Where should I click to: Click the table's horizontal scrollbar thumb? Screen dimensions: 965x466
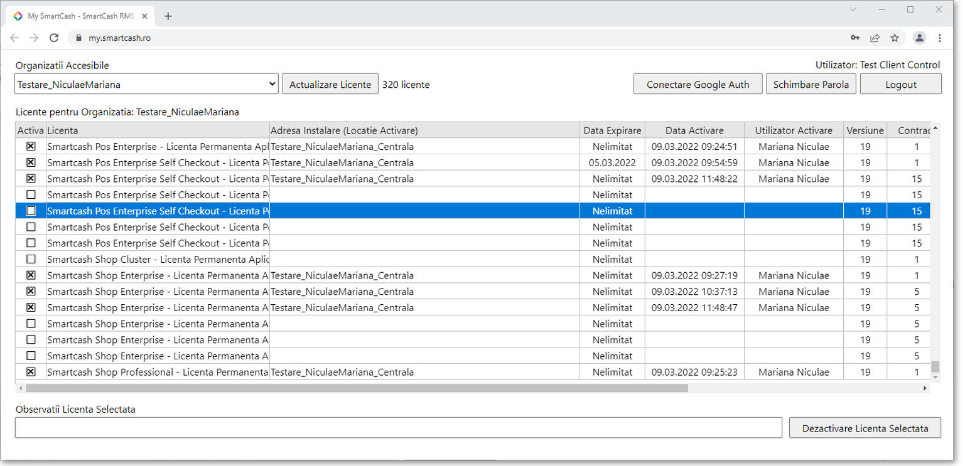point(357,388)
